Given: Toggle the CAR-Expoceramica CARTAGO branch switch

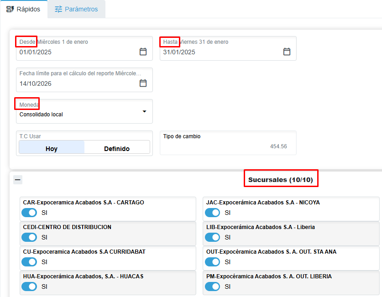Looking at the screenshot, I should [x=29, y=213].
